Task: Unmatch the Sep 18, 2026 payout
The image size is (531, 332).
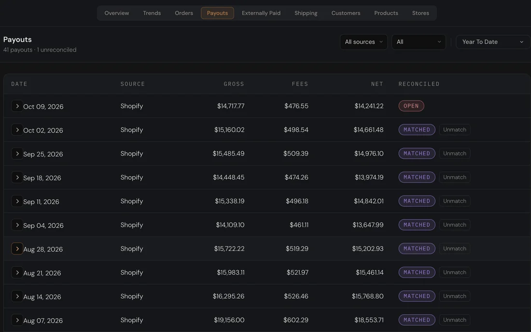Action: coord(454,177)
